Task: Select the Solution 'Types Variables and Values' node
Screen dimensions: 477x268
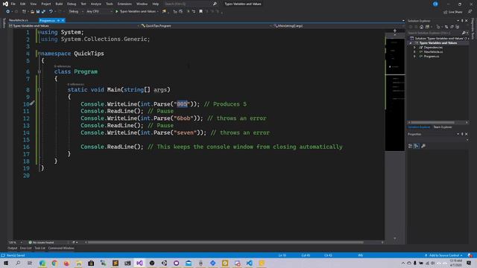Action: pos(439,39)
